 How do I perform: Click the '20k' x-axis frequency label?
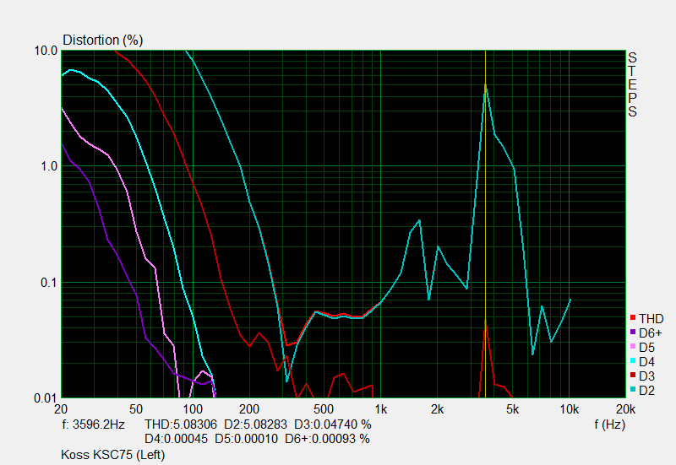pos(625,409)
